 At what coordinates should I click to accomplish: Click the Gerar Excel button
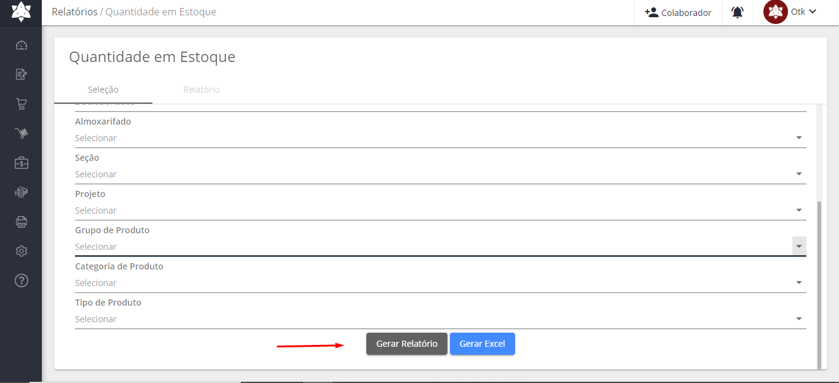coord(483,344)
